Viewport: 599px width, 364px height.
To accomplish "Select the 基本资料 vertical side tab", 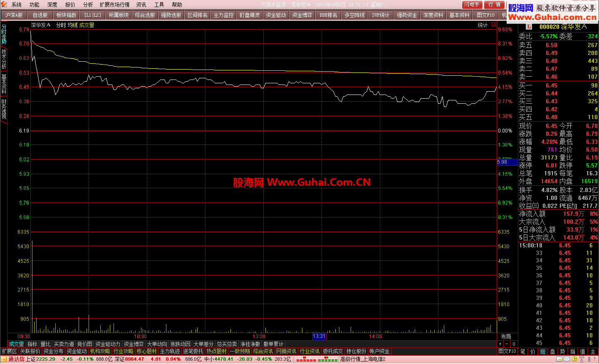I will pos(4,84).
